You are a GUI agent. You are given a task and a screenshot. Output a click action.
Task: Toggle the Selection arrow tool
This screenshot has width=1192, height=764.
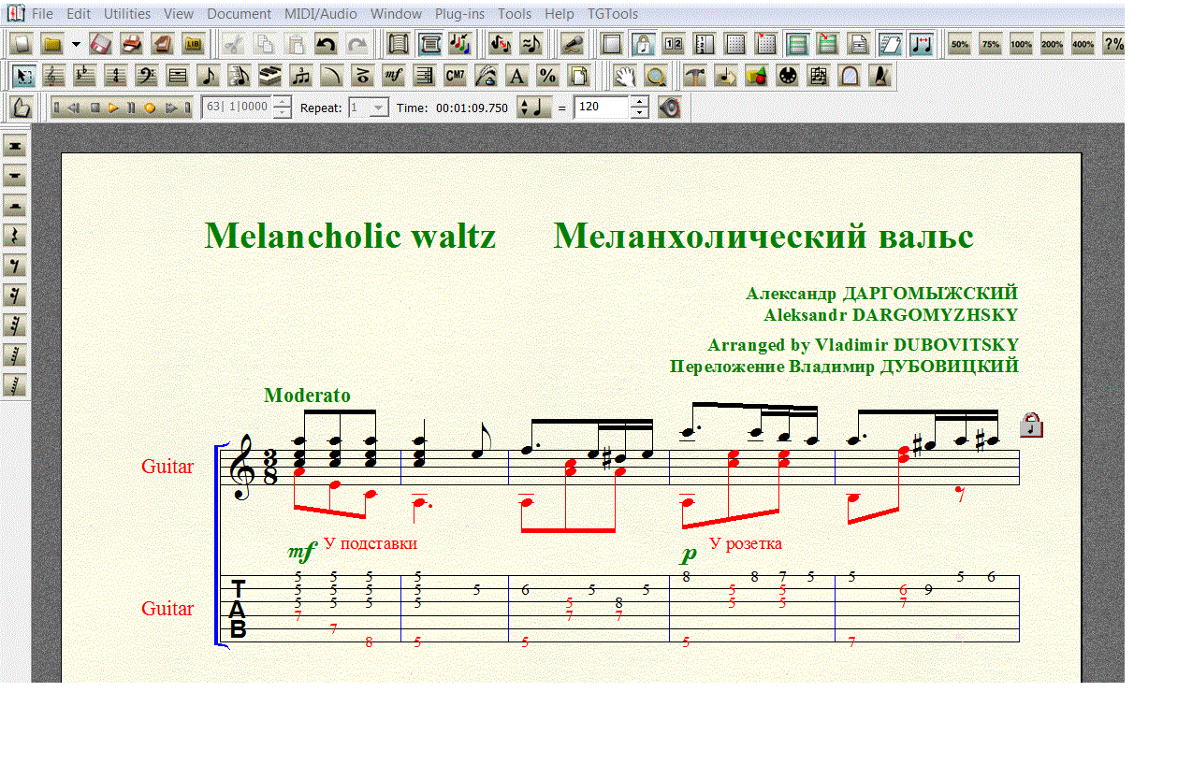tap(23, 76)
